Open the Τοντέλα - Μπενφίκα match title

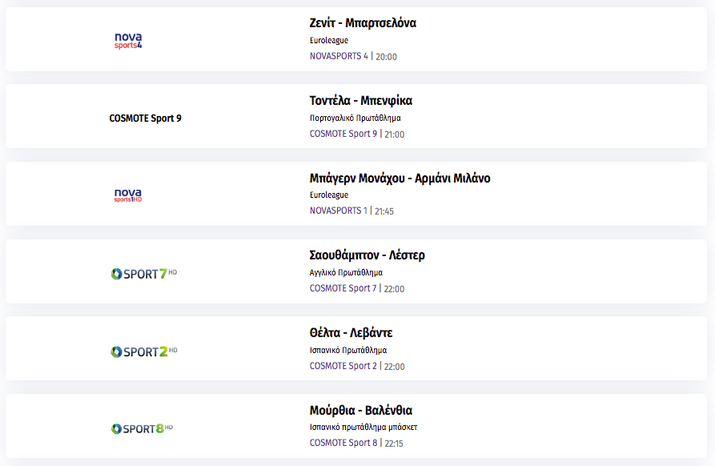click(360, 100)
